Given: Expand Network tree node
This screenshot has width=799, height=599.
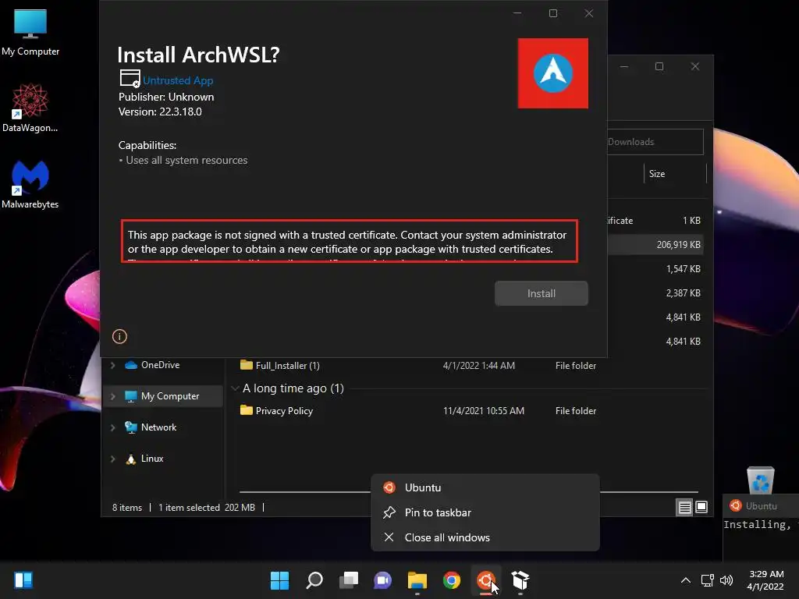Looking at the screenshot, I should click(112, 427).
